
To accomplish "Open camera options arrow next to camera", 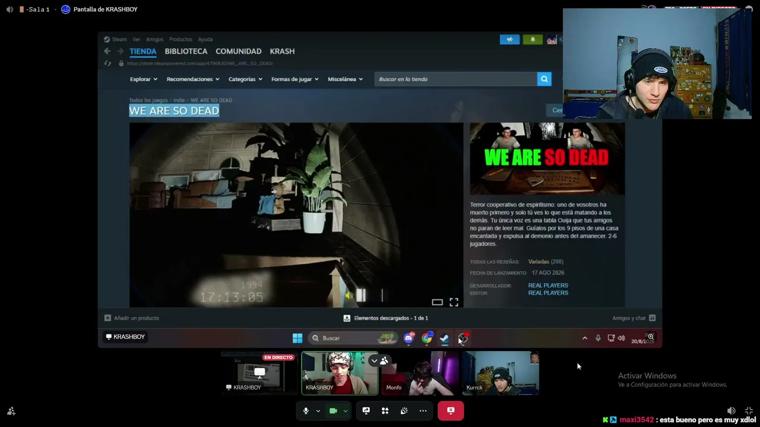I will (x=345, y=410).
